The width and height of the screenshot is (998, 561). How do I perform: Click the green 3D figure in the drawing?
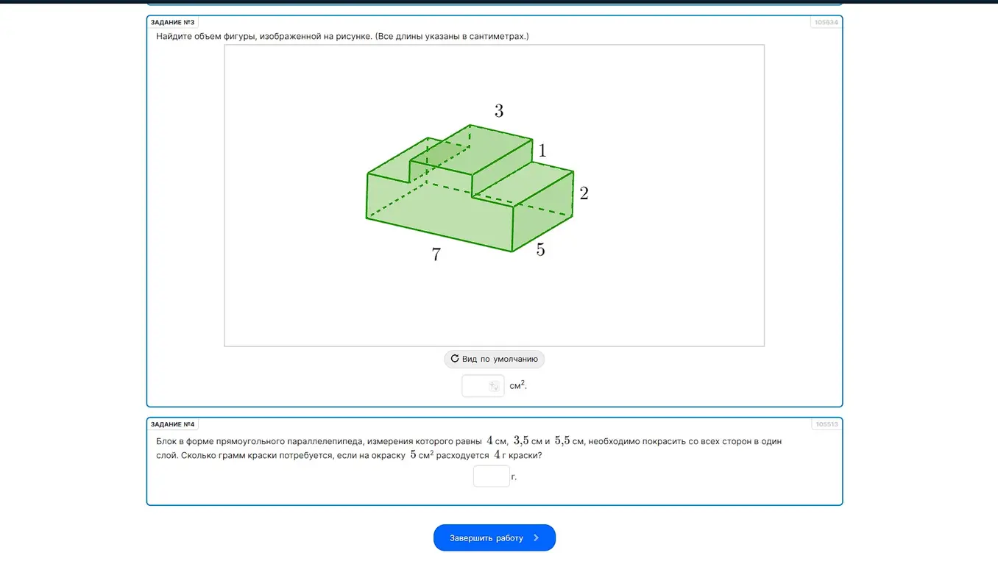pyautogui.click(x=470, y=189)
